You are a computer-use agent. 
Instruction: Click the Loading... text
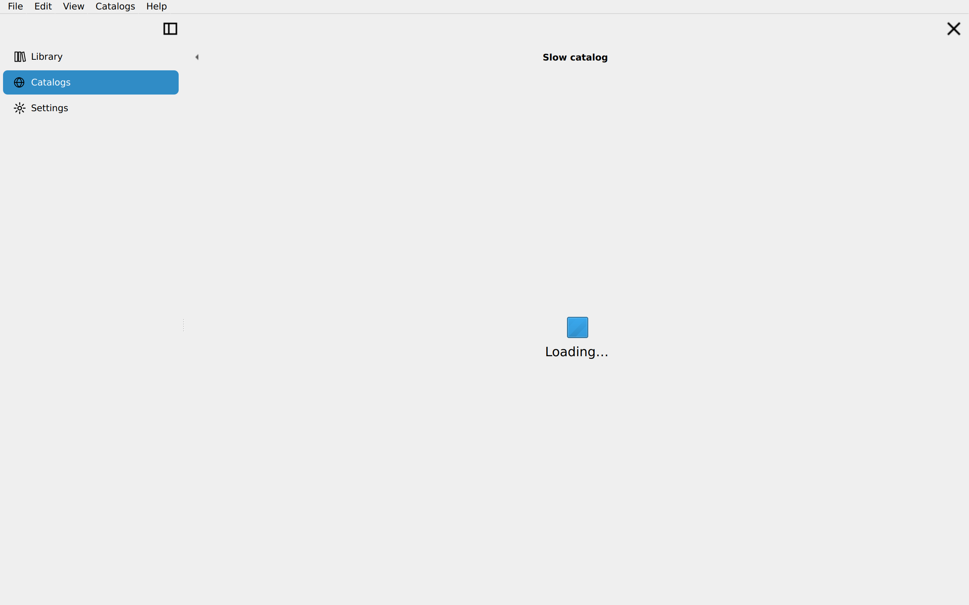click(576, 352)
